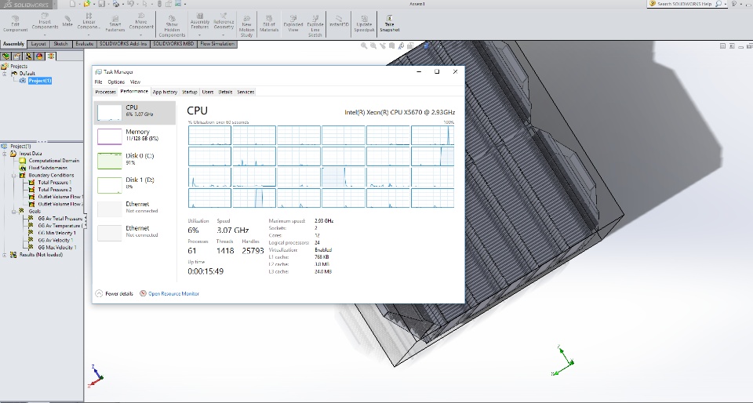Collapse the Input Data tree node
The width and height of the screenshot is (753, 403).
coord(5,154)
